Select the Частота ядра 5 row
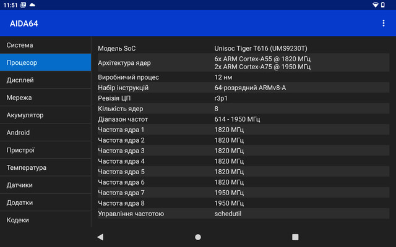The width and height of the screenshot is (396, 247). [x=243, y=172]
